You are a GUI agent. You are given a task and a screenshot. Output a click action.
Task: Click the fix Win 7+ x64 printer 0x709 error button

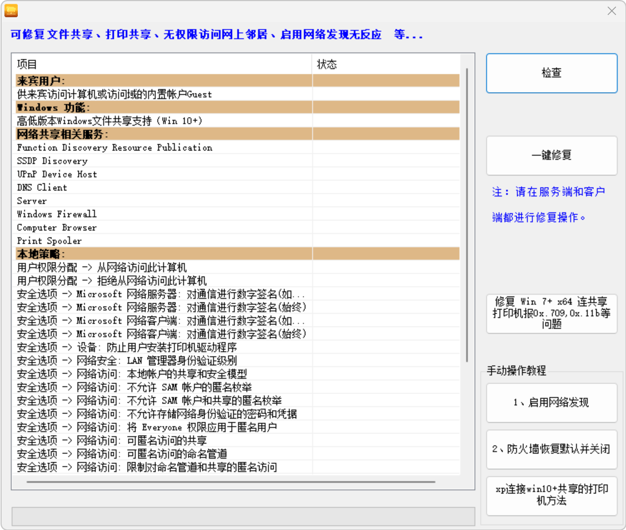pyautogui.click(x=551, y=311)
